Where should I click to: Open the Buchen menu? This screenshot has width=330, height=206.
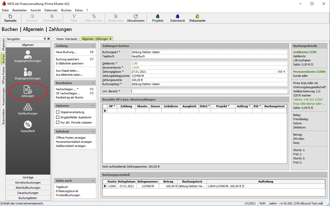pos(66,10)
